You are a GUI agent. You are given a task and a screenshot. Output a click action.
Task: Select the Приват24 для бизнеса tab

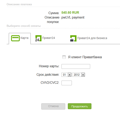click(89, 38)
